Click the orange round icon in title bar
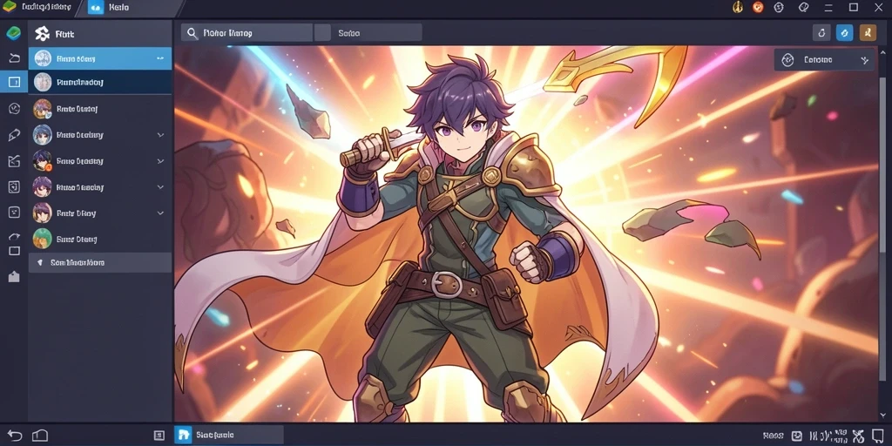Image resolution: width=892 pixels, height=446 pixels. pos(758,7)
